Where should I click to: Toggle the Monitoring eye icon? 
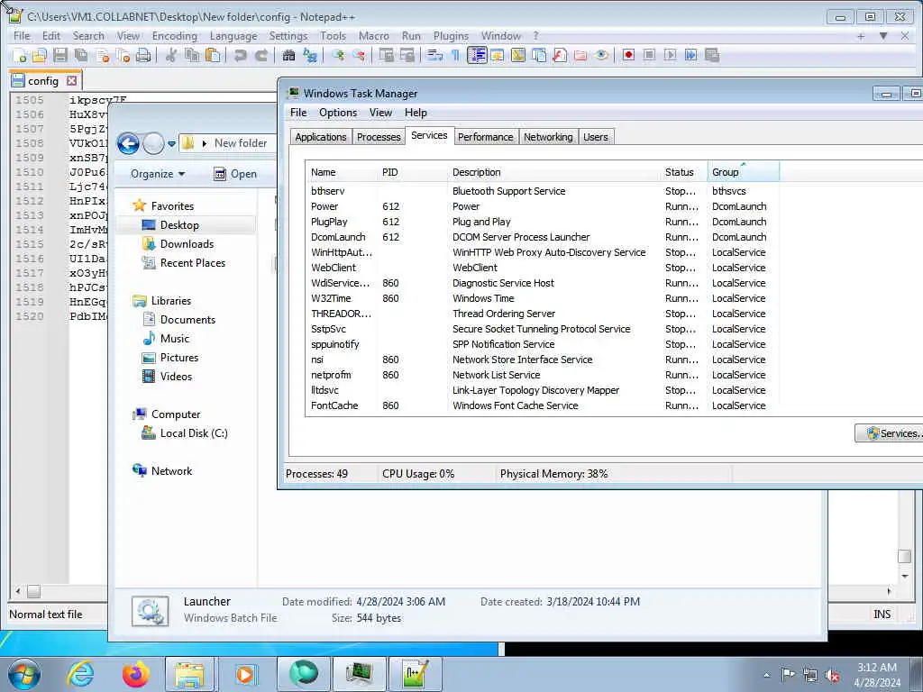601,55
